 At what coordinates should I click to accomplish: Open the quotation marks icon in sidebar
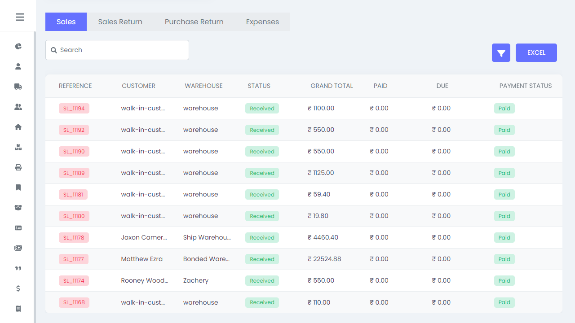point(18,268)
